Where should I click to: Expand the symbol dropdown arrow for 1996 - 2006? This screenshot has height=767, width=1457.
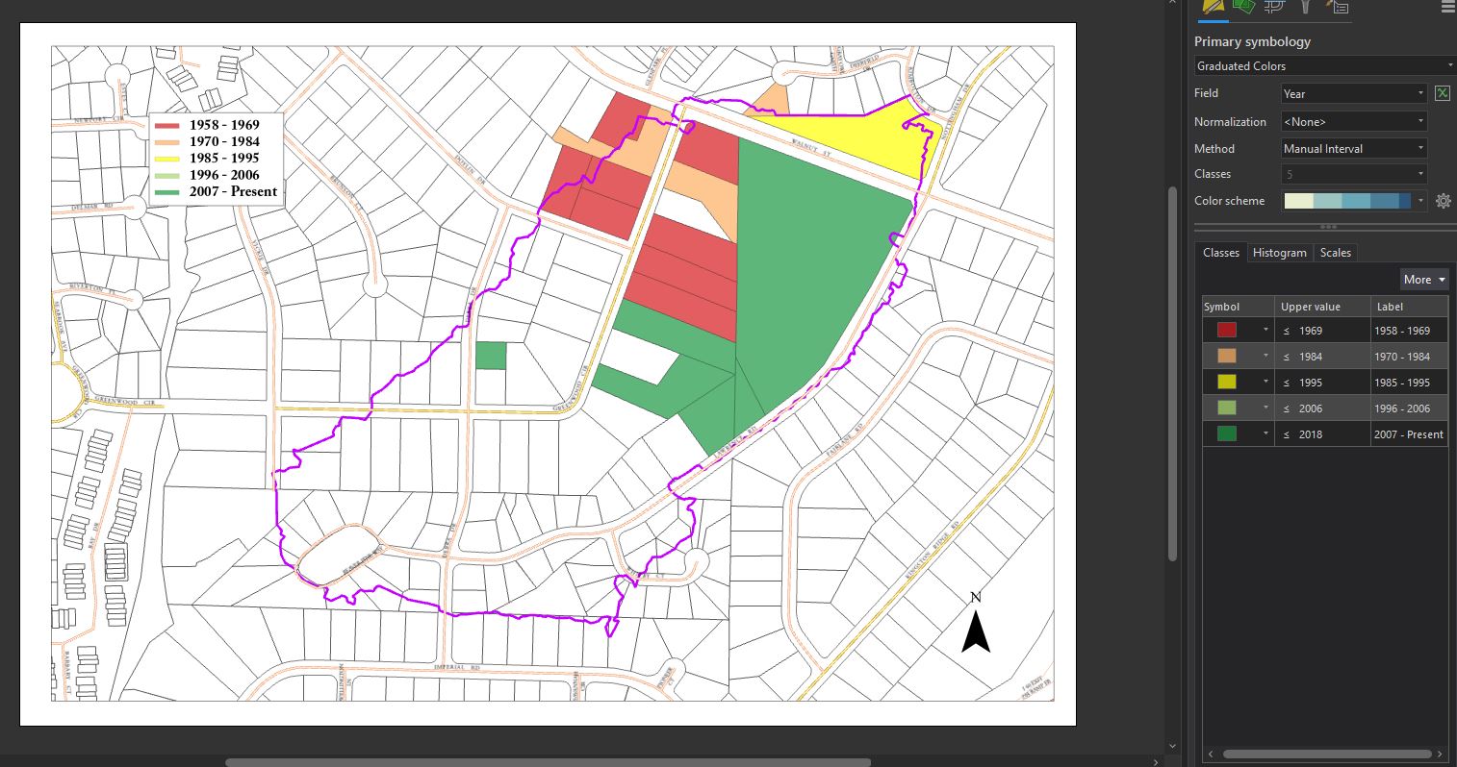(x=1265, y=408)
